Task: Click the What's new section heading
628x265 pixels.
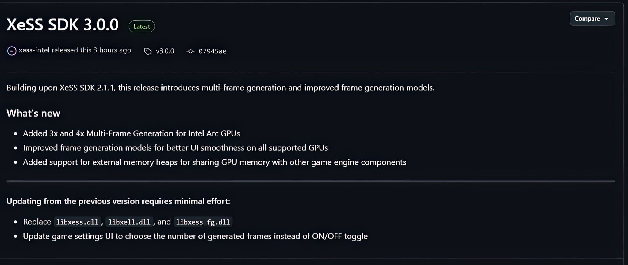Action: [33, 113]
